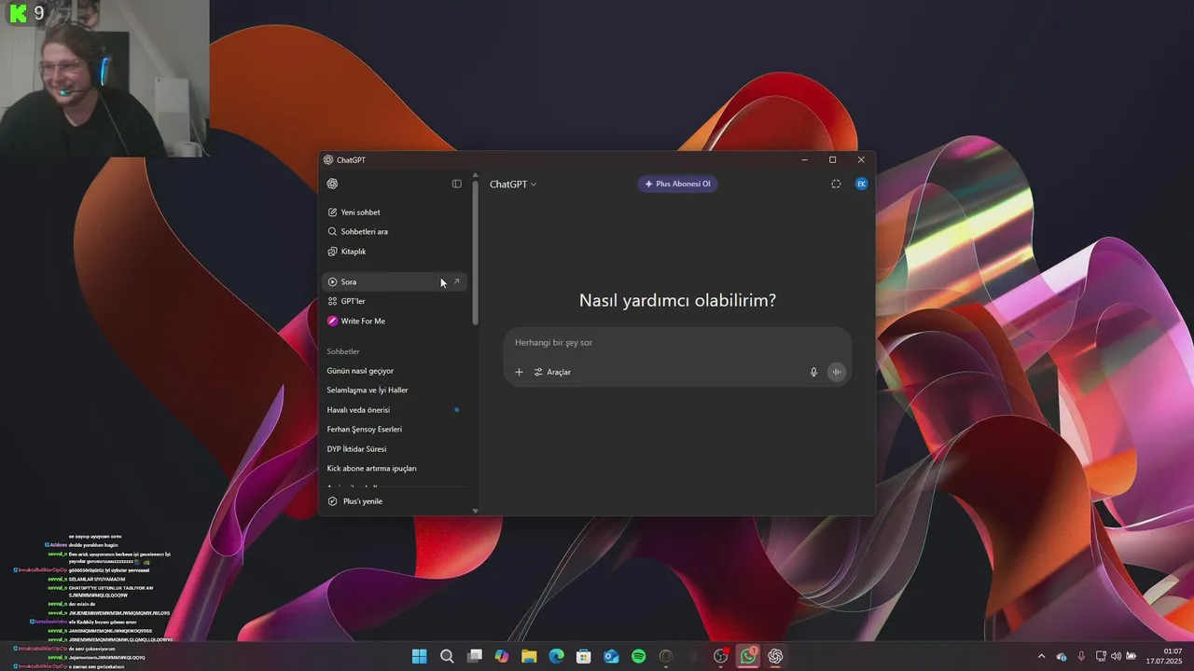Click the Kick logo in stream overlay
This screenshot has height=671, width=1194.
(x=18, y=13)
